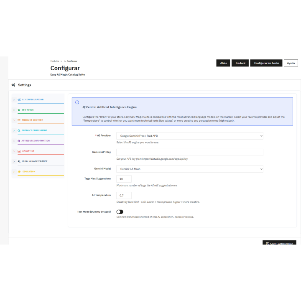Expand the Product Content section chevron

(14, 120)
